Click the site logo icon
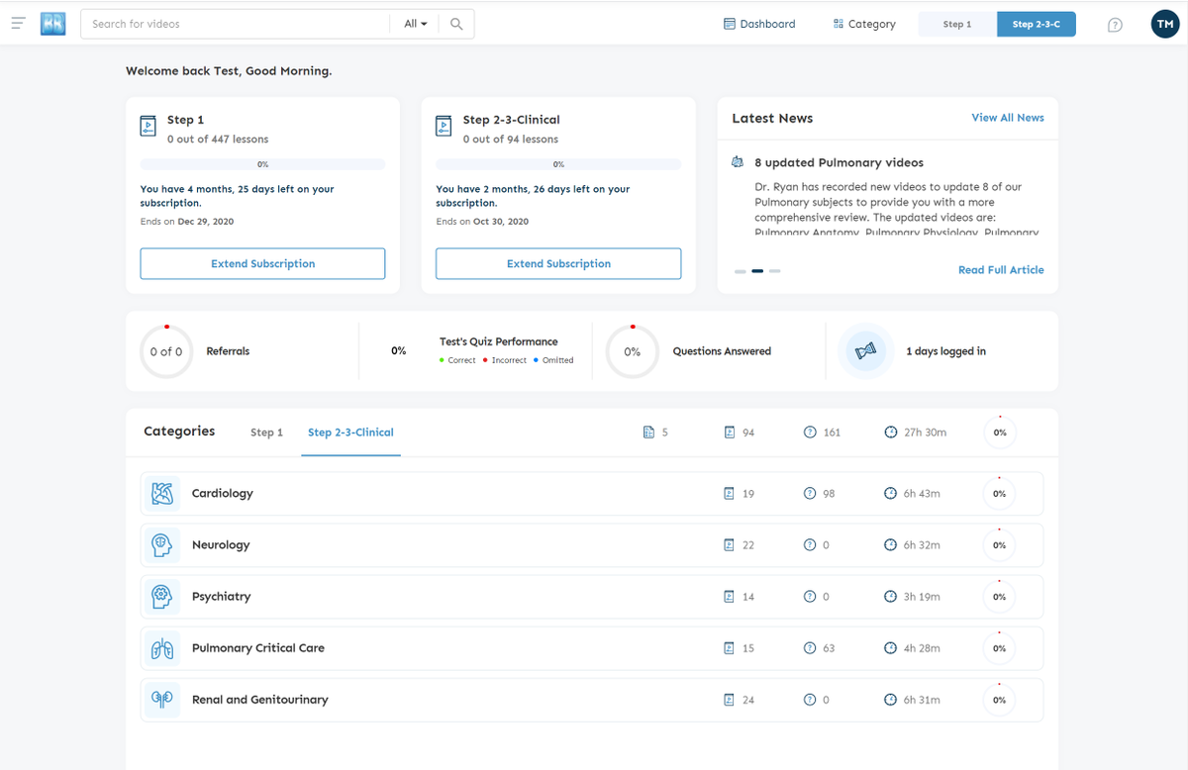Image resolution: width=1188 pixels, height=770 pixels. [52, 24]
